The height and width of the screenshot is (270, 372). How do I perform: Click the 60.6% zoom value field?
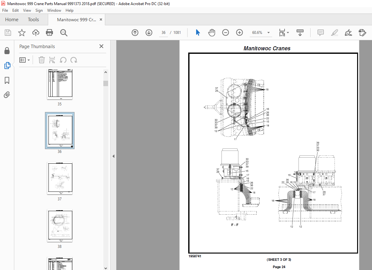(257, 33)
